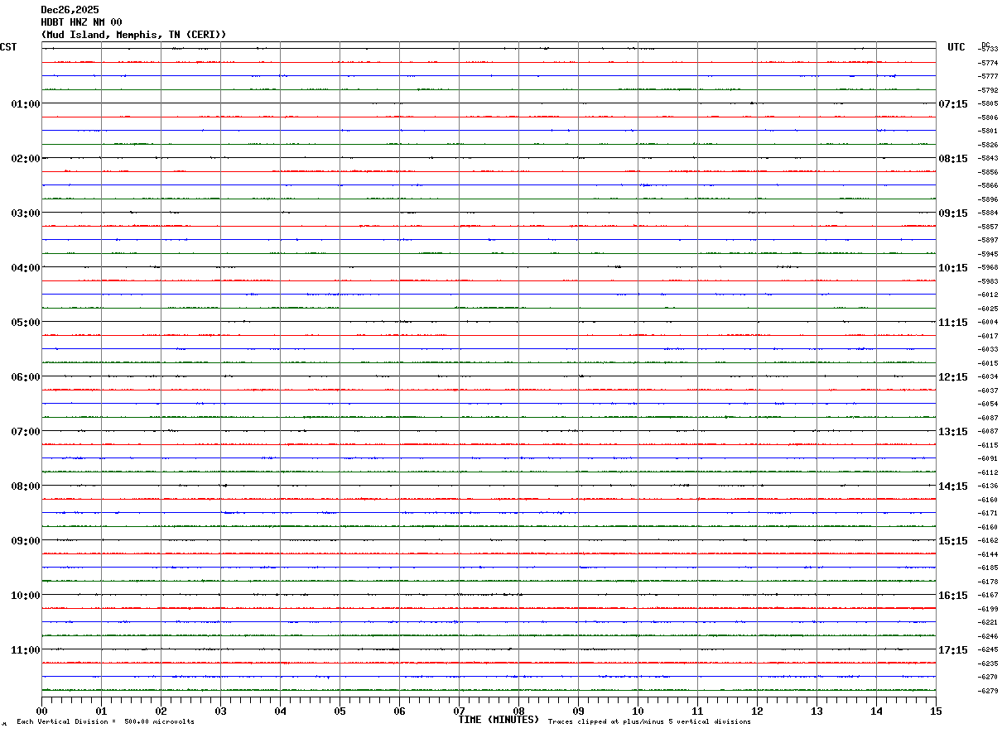The height and width of the screenshot is (733, 1002).
Task: Click the "10:00" CST row label
Action: tap(26, 595)
